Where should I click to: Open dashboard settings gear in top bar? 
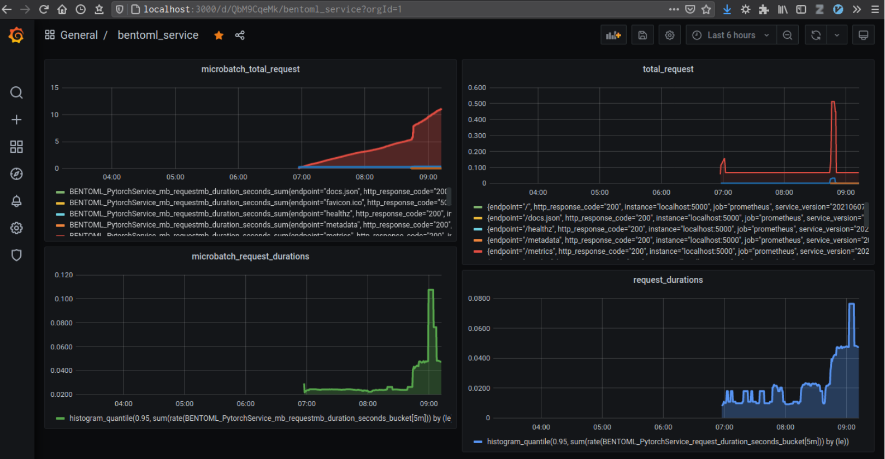pos(670,35)
